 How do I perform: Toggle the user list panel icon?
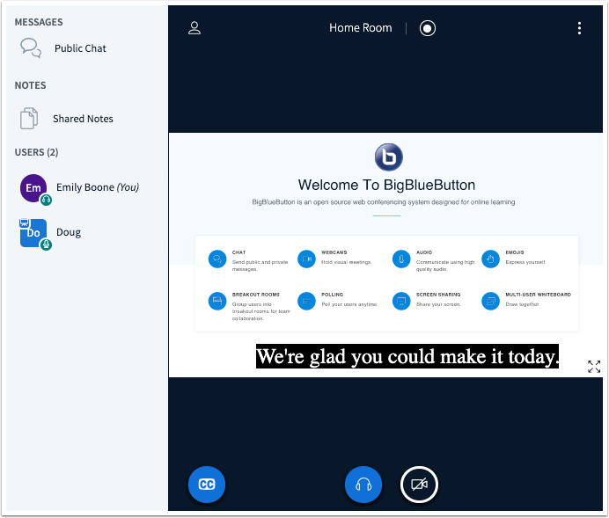coord(194,28)
